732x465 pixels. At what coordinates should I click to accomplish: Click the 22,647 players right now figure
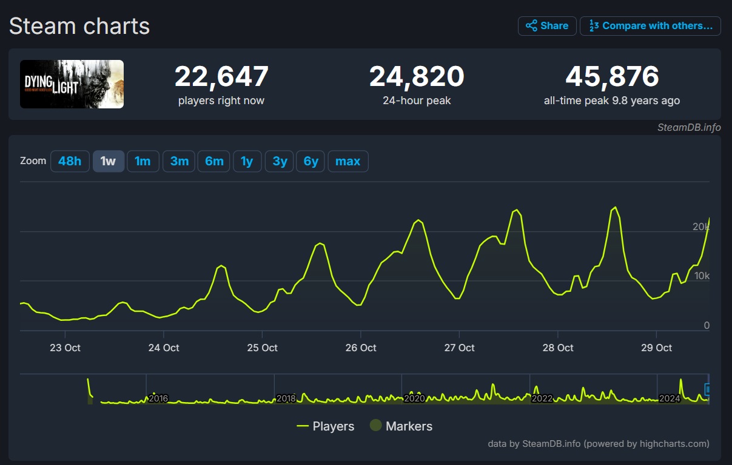point(221,77)
